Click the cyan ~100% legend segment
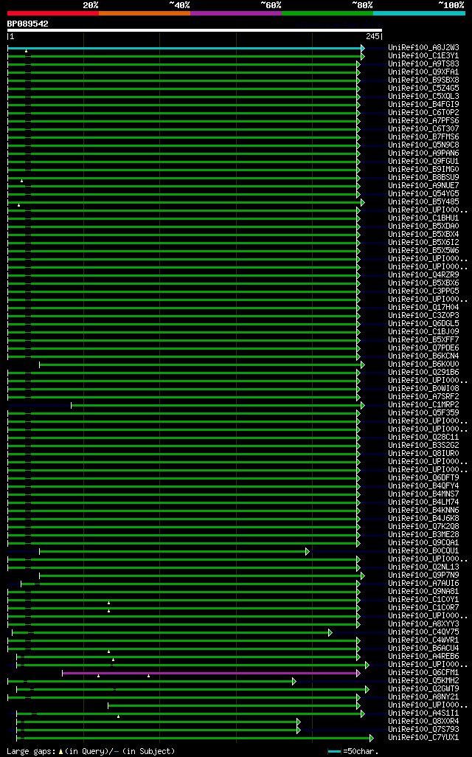Screen dimensions: 472x757 [x=420, y=13]
